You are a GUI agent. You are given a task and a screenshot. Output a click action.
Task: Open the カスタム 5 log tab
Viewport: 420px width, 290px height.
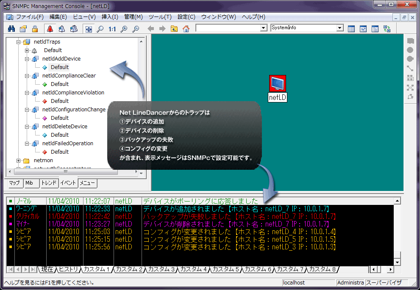coord(226,269)
